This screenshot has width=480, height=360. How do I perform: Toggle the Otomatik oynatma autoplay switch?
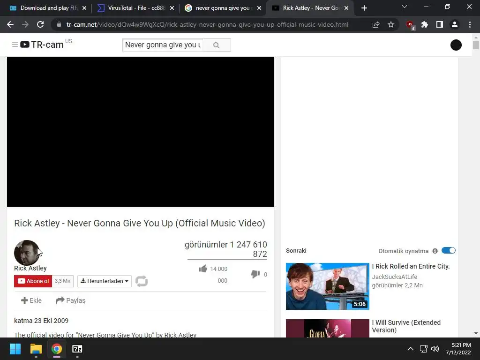pyautogui.click(x=449, y=251)
